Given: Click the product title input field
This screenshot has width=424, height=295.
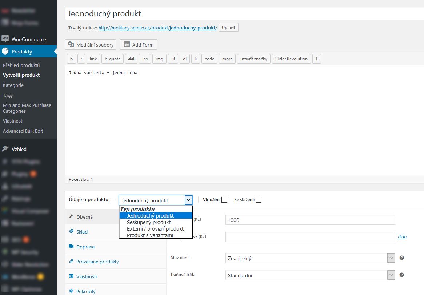Looking at the screenshot, I should tap(244, 14).
